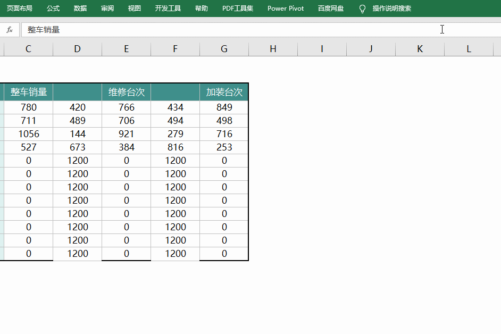Click the cell containing 716
Image resolution: width=501 pixels, height=334 pixels.
click(x=224, y=134)
